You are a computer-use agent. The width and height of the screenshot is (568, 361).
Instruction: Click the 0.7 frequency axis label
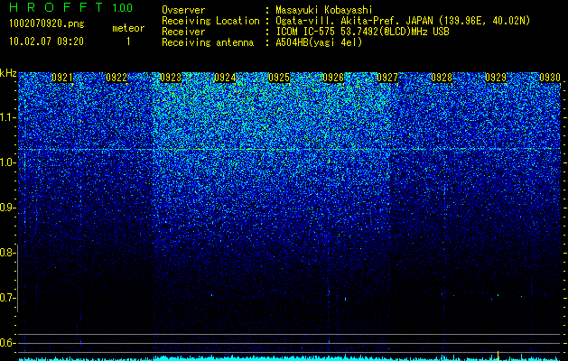pos(6,298)
